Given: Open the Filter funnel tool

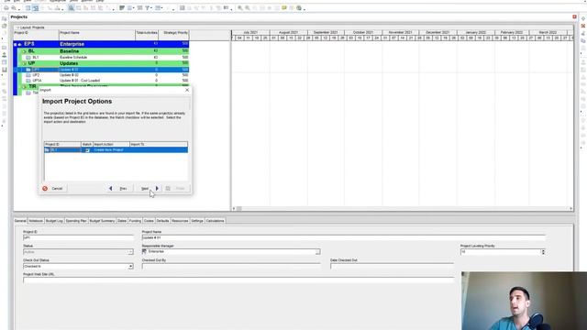Looking at the screenshot, I should (x=148, y=8).
